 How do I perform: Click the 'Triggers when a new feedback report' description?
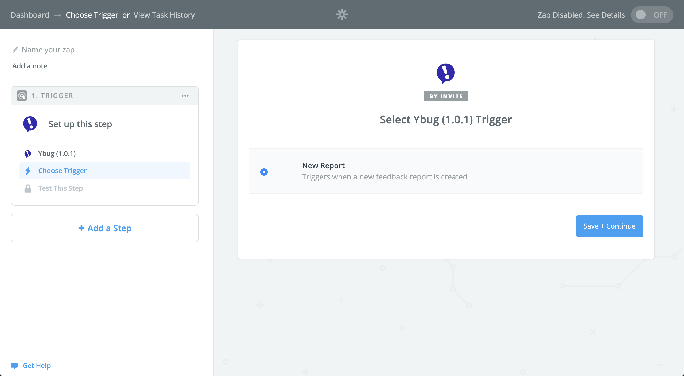tap(384, 177)
